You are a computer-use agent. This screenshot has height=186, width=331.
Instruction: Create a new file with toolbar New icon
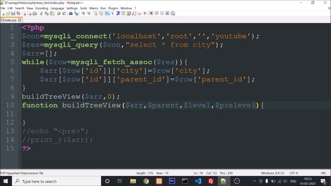coord(3,13)
